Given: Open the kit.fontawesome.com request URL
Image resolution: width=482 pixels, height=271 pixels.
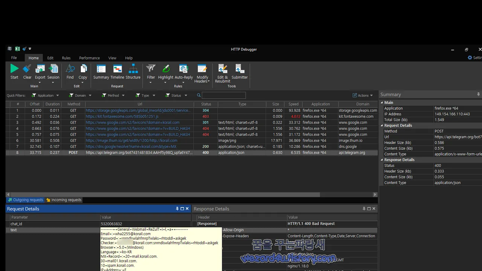Looking at the screenshot, I should pyautogui.click(x=122, y=116).
